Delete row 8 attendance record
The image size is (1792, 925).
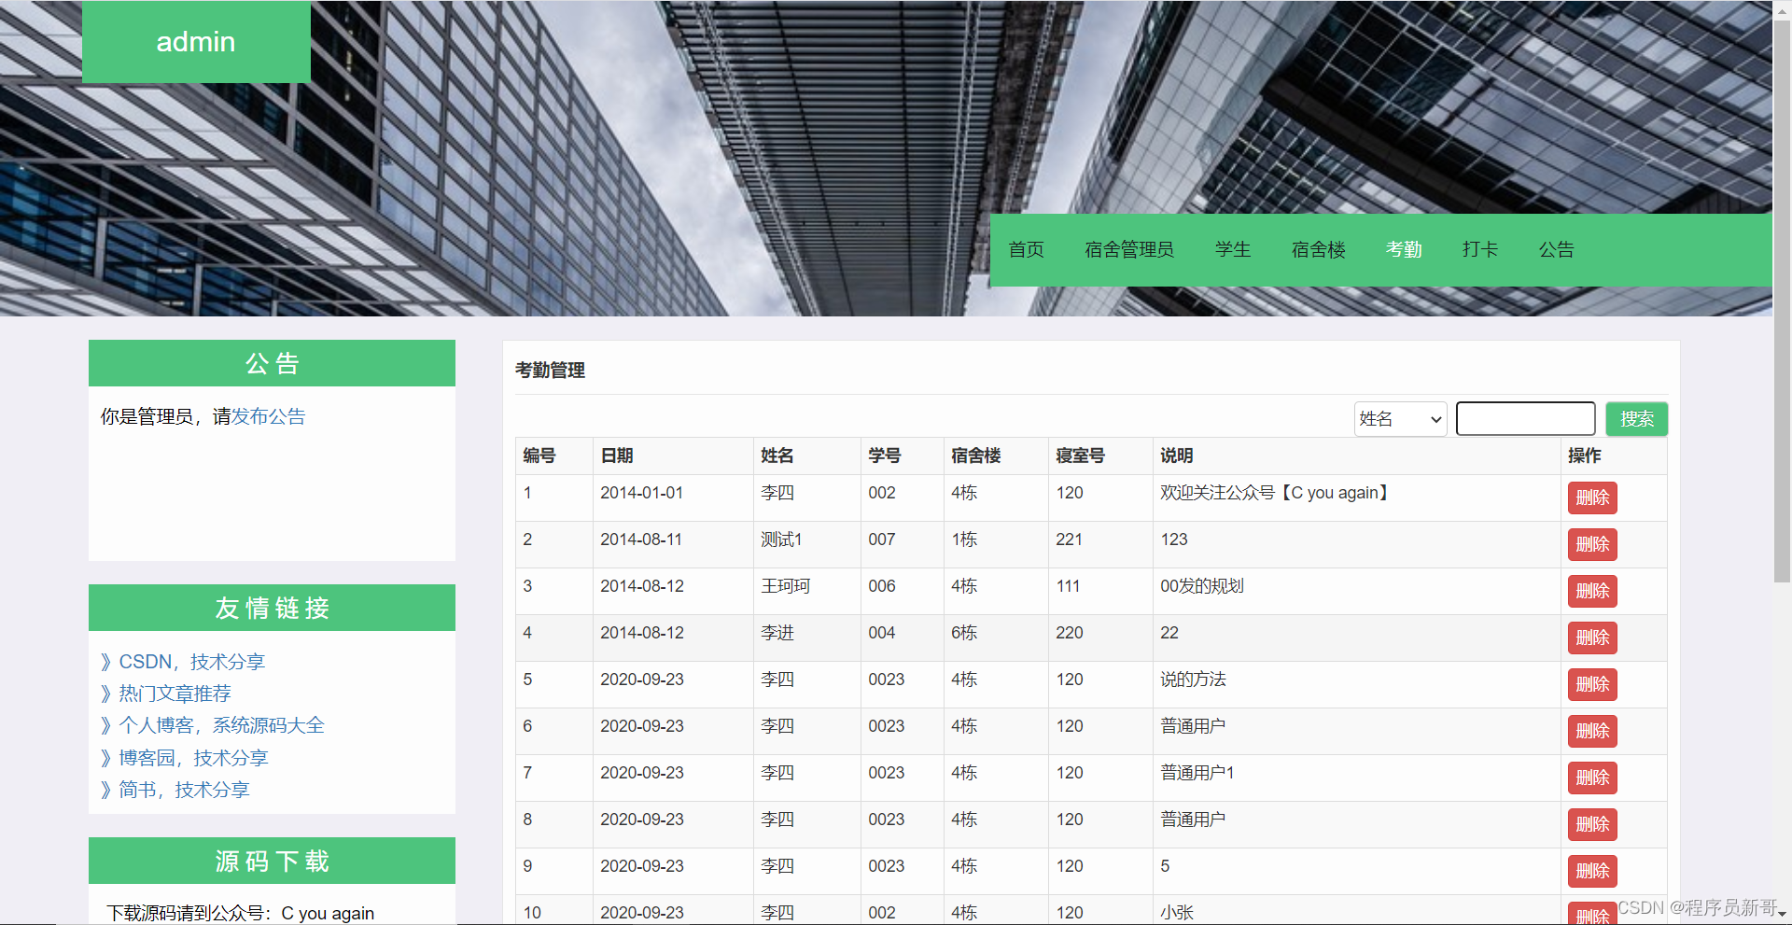1592,824
